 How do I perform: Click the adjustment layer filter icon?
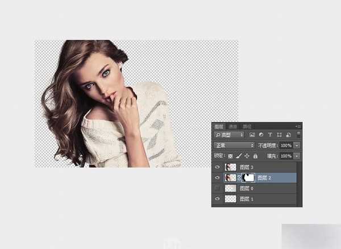(261, 135)
